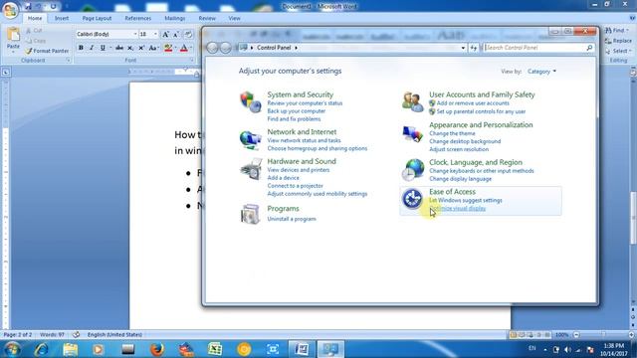
Task: Click the Office button in Word
Action: [10, 10]
